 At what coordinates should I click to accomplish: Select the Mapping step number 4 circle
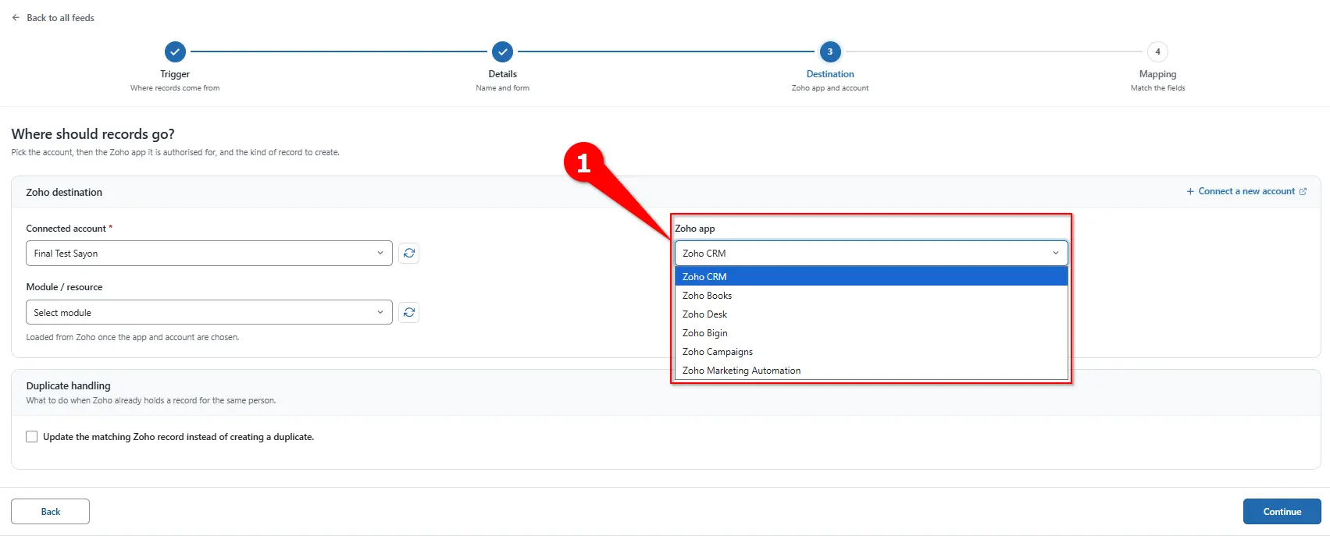[x=1157, y=51]
